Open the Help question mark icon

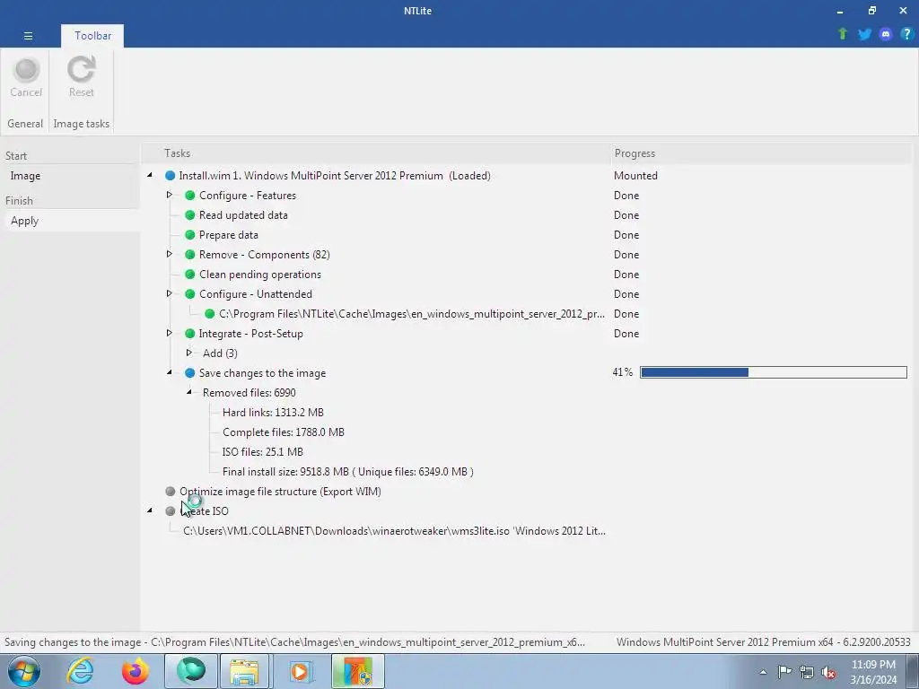(906, 34)
